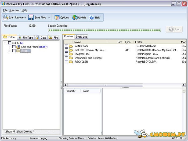Open the Save Files dropdown arrow
Viewport: 188px width, 141px height.
(x=49, y=18)
